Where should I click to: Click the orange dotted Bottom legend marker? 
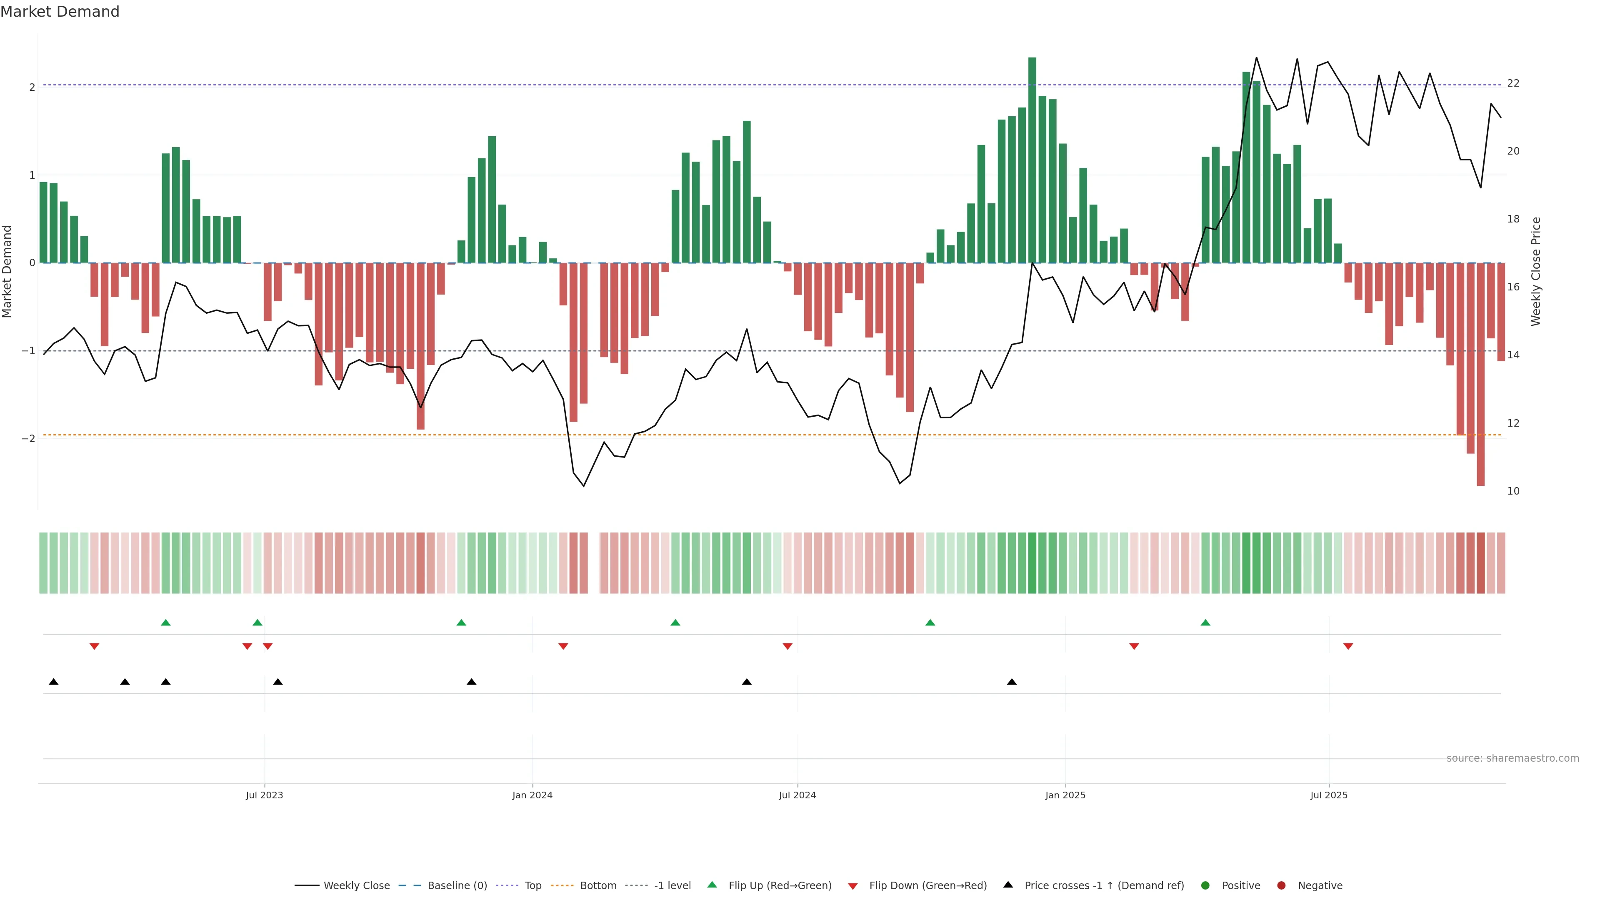tap(563, 885)
